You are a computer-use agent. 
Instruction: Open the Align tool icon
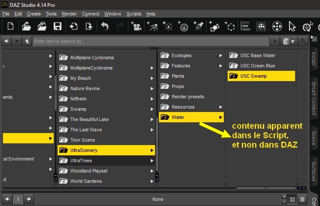tap(246, 26)
